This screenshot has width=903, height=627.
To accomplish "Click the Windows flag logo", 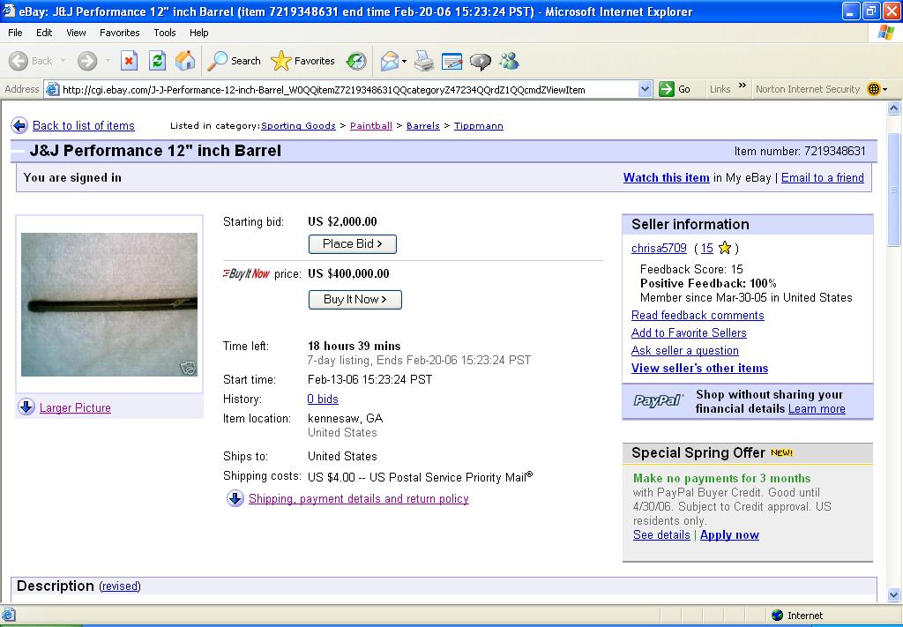I will coord(885,33).
